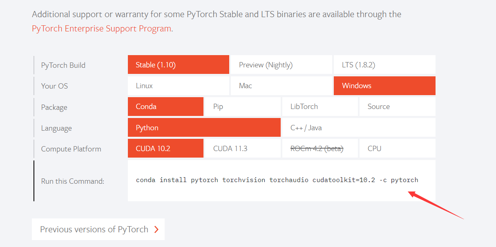Select Source as the package type
Image resolution: width=496 pixels, height=247 pixels.
(x=397, y=107)
